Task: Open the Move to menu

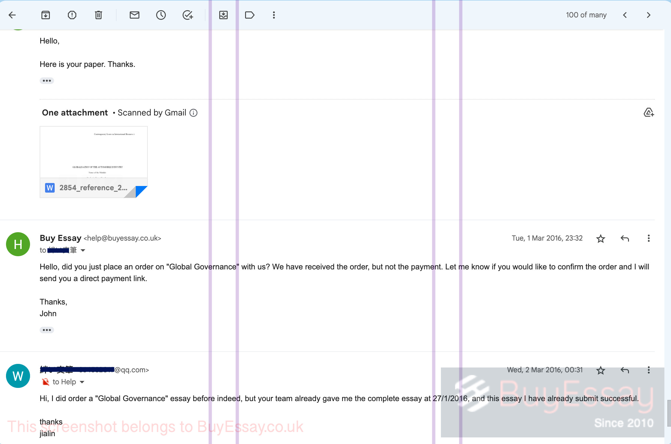Action: (x=223, y=15)
